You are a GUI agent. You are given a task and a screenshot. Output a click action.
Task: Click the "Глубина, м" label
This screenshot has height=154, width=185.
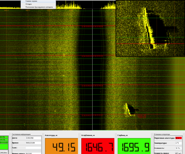point(122,136)
